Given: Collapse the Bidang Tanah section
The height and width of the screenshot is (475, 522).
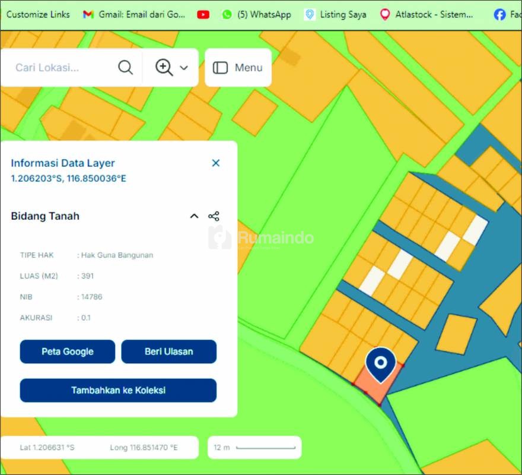Looking at the screenshot, I should (x=194, y=216).
